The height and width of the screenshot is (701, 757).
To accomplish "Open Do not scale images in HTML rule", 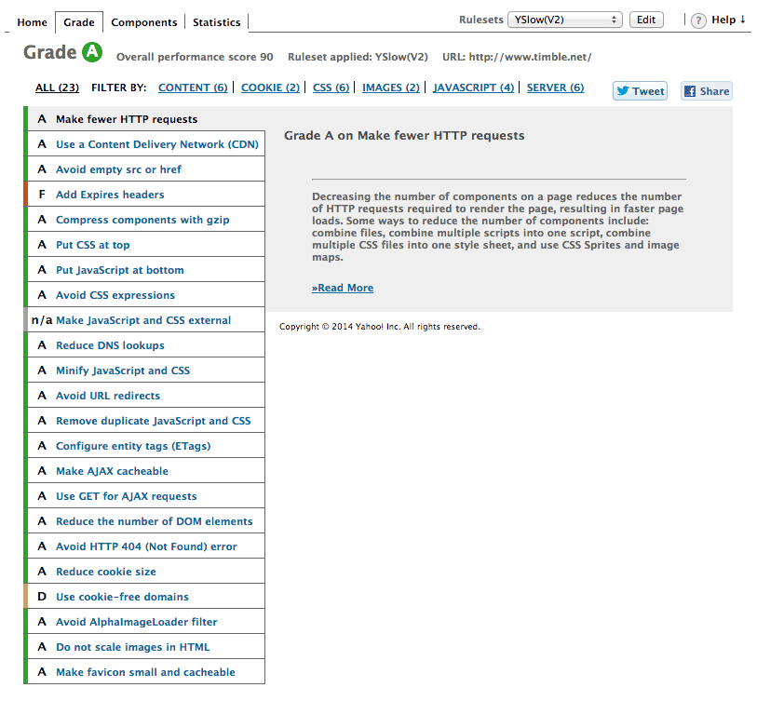I will pos(146,646).
